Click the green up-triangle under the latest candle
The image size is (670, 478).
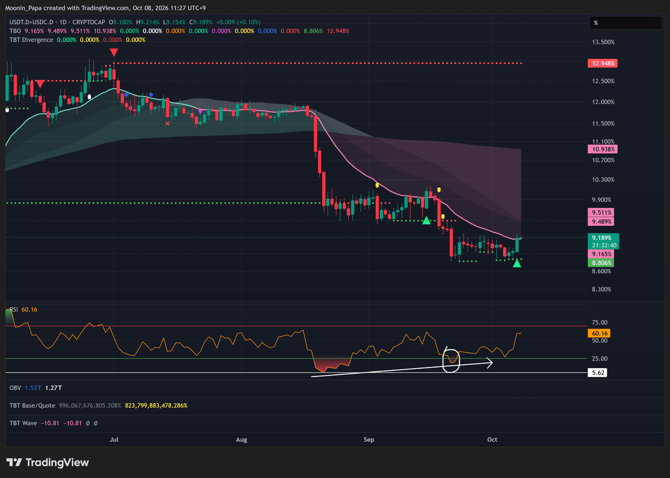point(517,263)
